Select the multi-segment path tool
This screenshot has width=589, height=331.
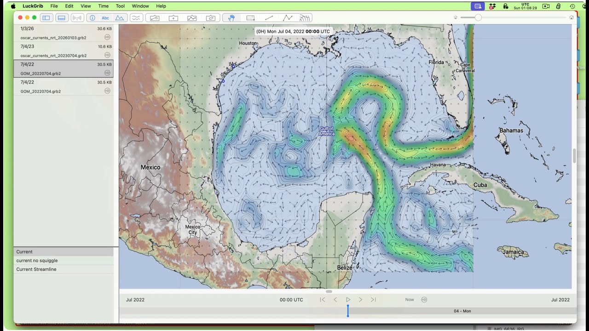tap(287, 18)
